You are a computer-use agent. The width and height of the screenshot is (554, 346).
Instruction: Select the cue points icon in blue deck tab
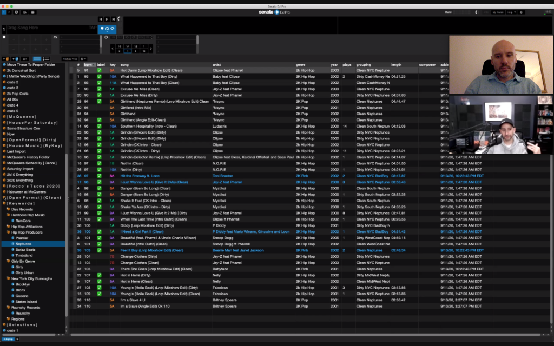(x=102, y=29)
